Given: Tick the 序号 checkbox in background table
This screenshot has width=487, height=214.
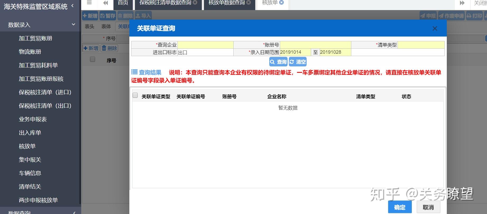Looking at the screenshot, I should coord(93,59).
